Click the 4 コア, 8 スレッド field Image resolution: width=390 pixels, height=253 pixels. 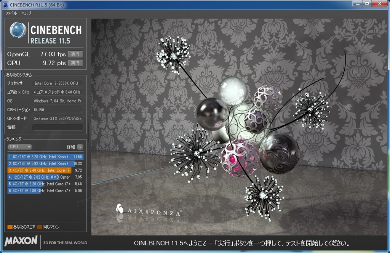pyautogui.click(x=58, y=92)
